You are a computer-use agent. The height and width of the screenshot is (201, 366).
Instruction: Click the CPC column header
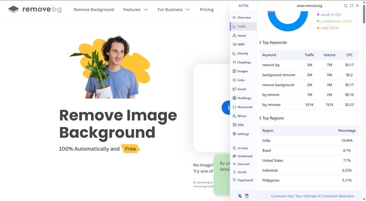pos(349,55)
